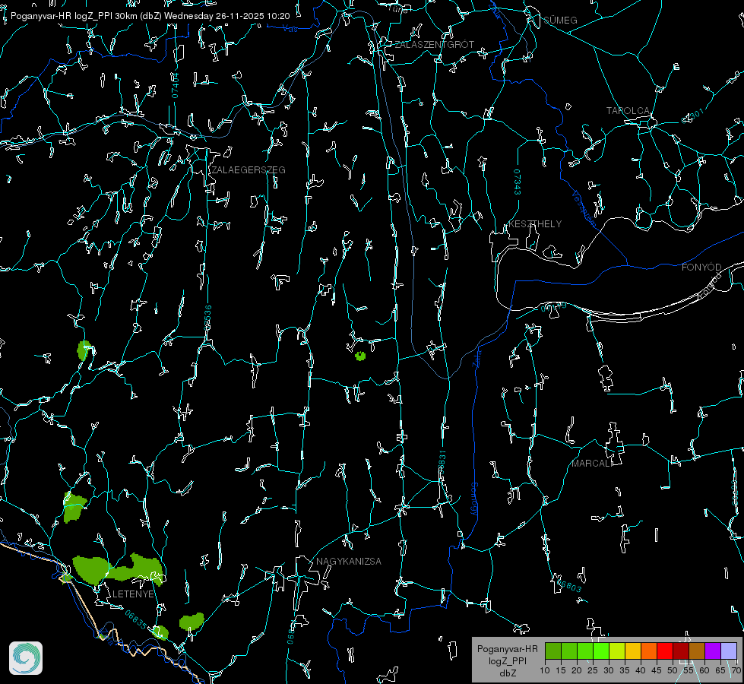Select the 10–15 dBZ dark green legend swatch
The image size is (744, 684).
553,651
